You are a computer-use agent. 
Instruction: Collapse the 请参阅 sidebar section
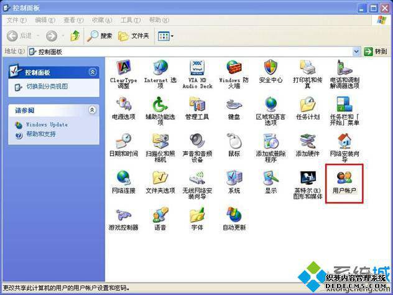click(93, 110)
